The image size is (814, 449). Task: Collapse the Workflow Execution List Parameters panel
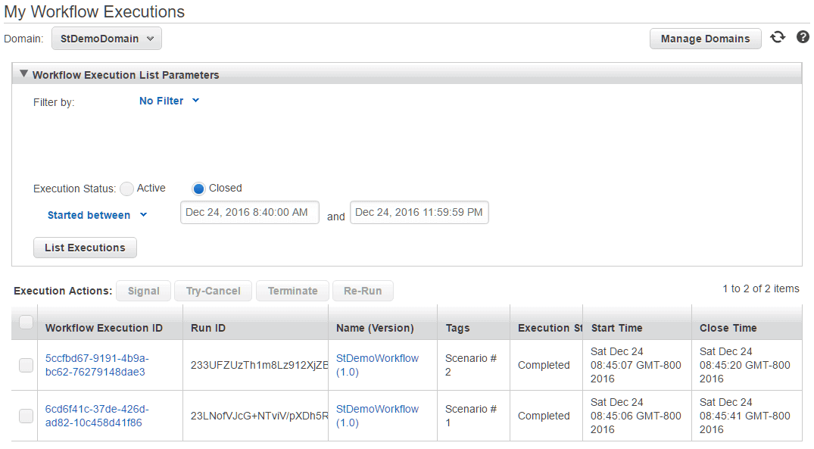[x=23, y=73]
